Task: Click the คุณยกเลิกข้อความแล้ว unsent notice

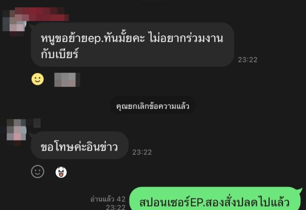Action: [153, 106]
